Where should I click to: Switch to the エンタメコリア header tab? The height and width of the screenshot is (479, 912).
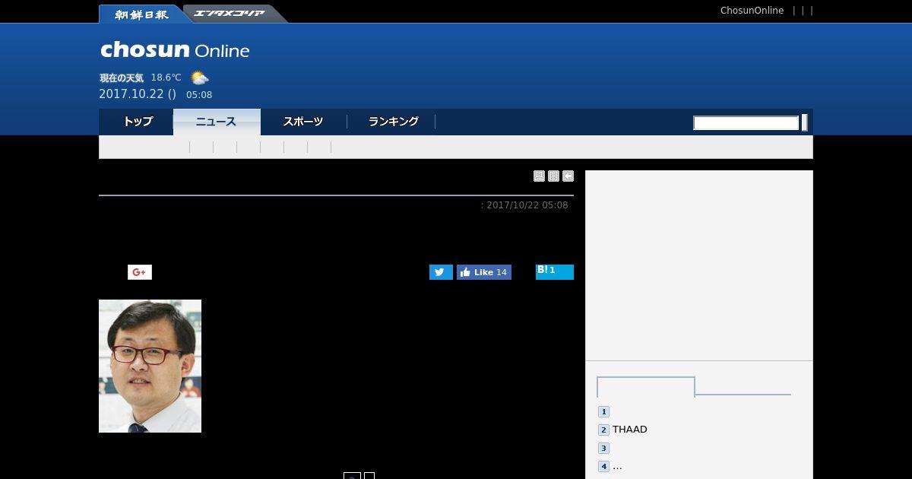230,14
